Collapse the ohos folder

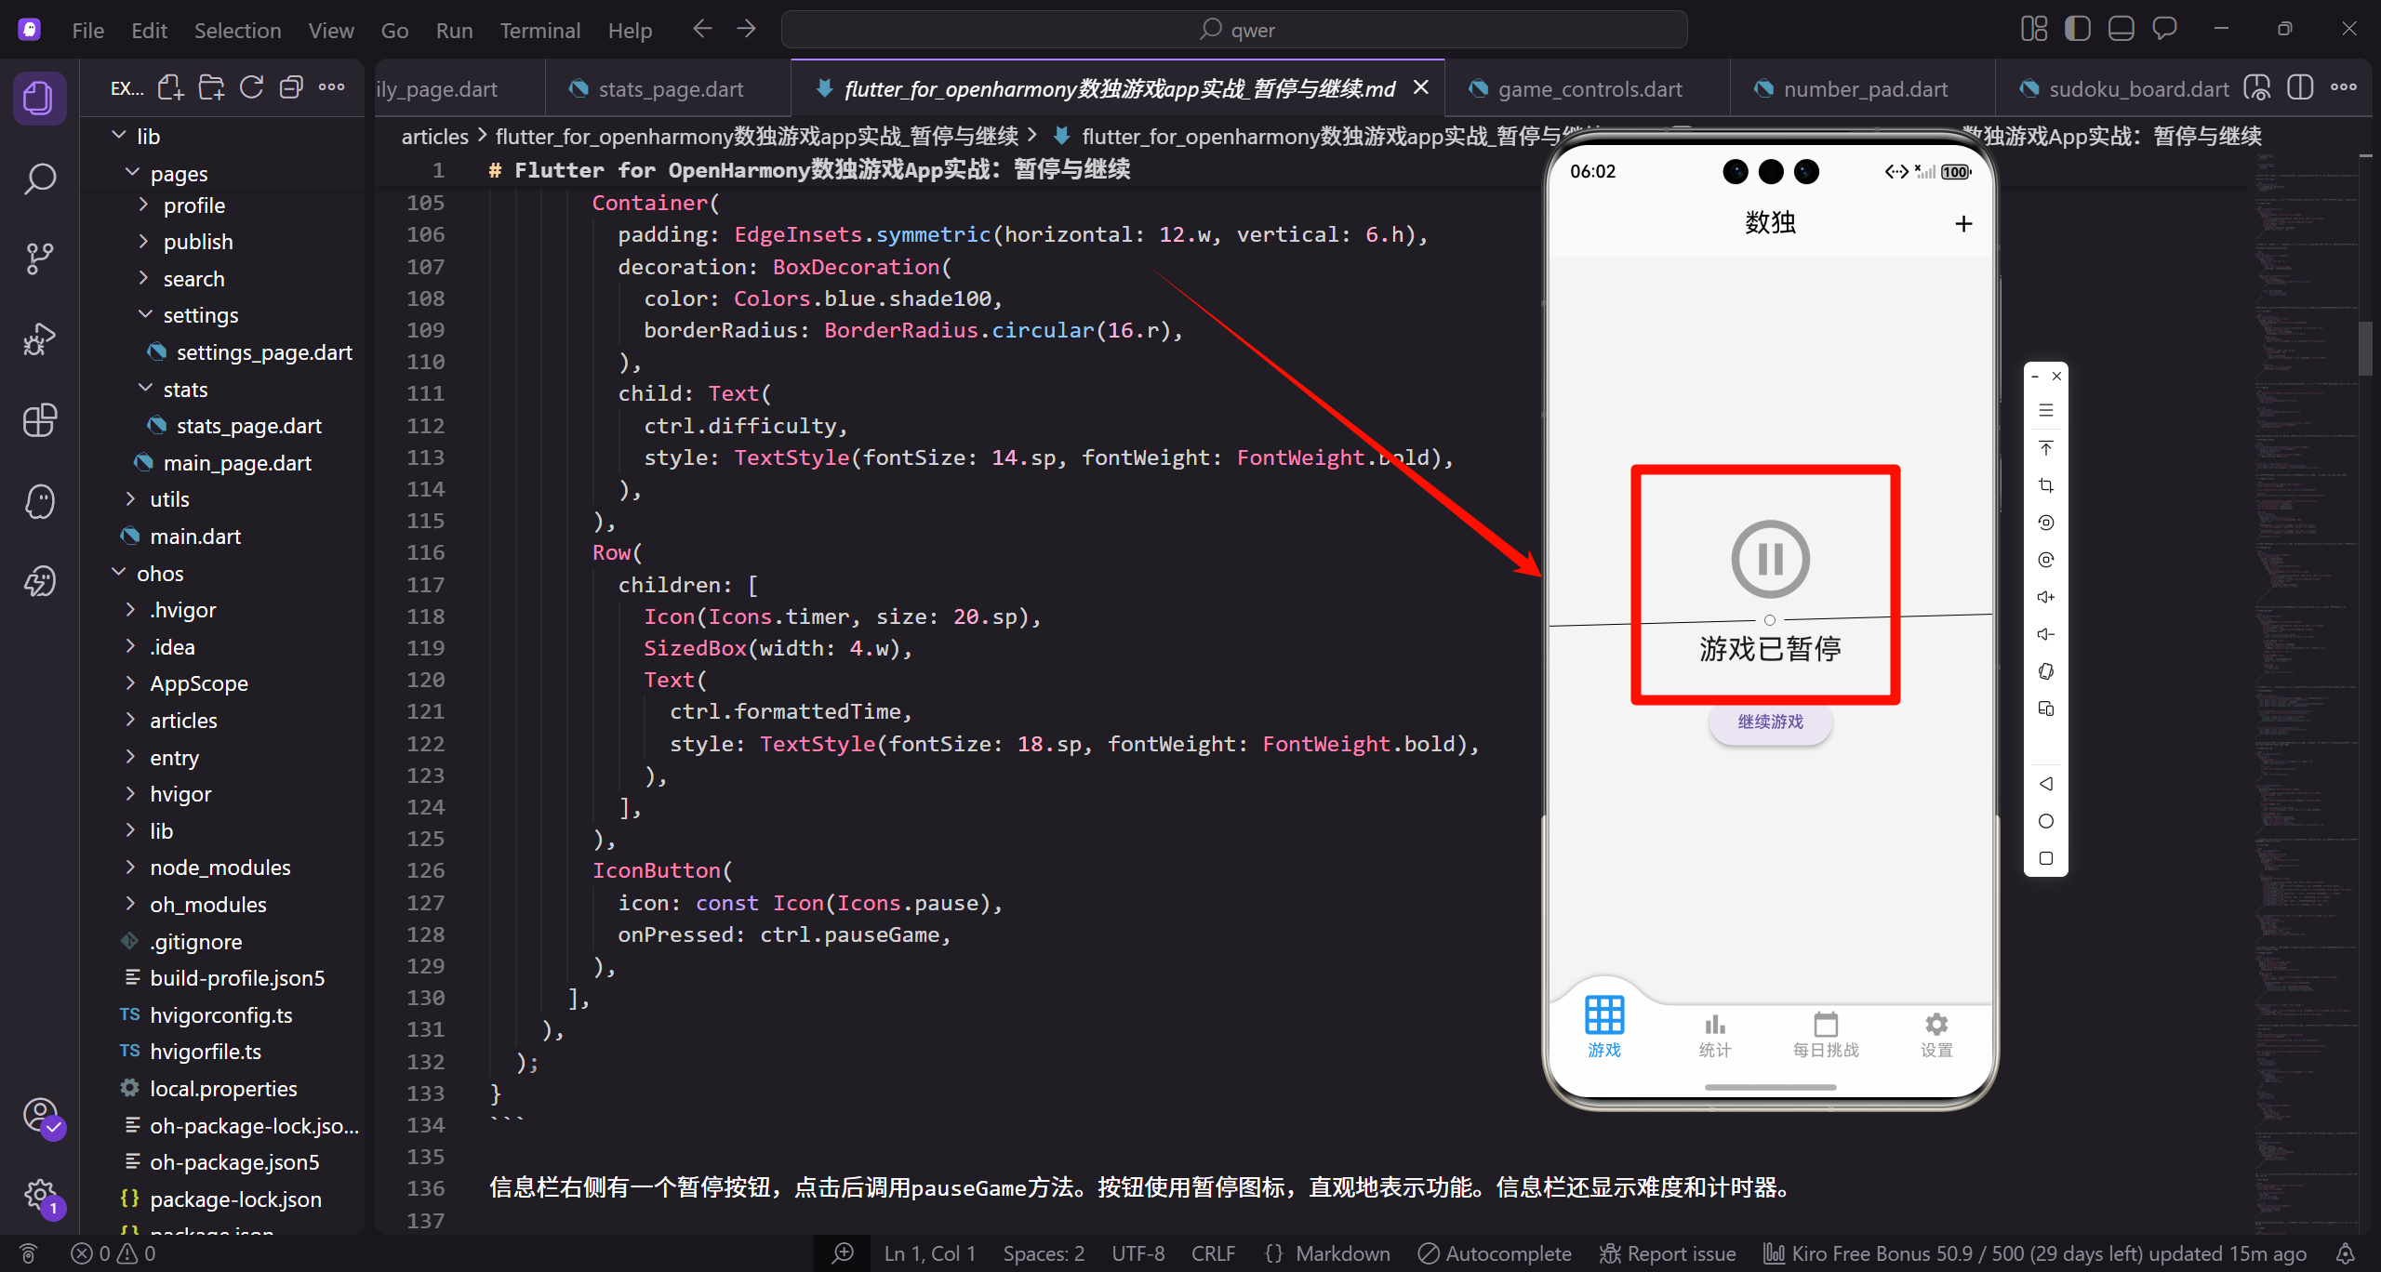(221, 574)
